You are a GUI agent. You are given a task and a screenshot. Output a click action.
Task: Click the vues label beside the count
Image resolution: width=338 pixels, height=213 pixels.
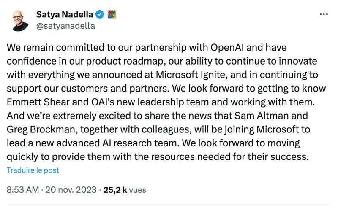point(138,190)
